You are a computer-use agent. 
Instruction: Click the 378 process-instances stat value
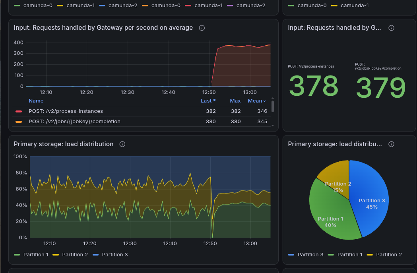(314, 86)
